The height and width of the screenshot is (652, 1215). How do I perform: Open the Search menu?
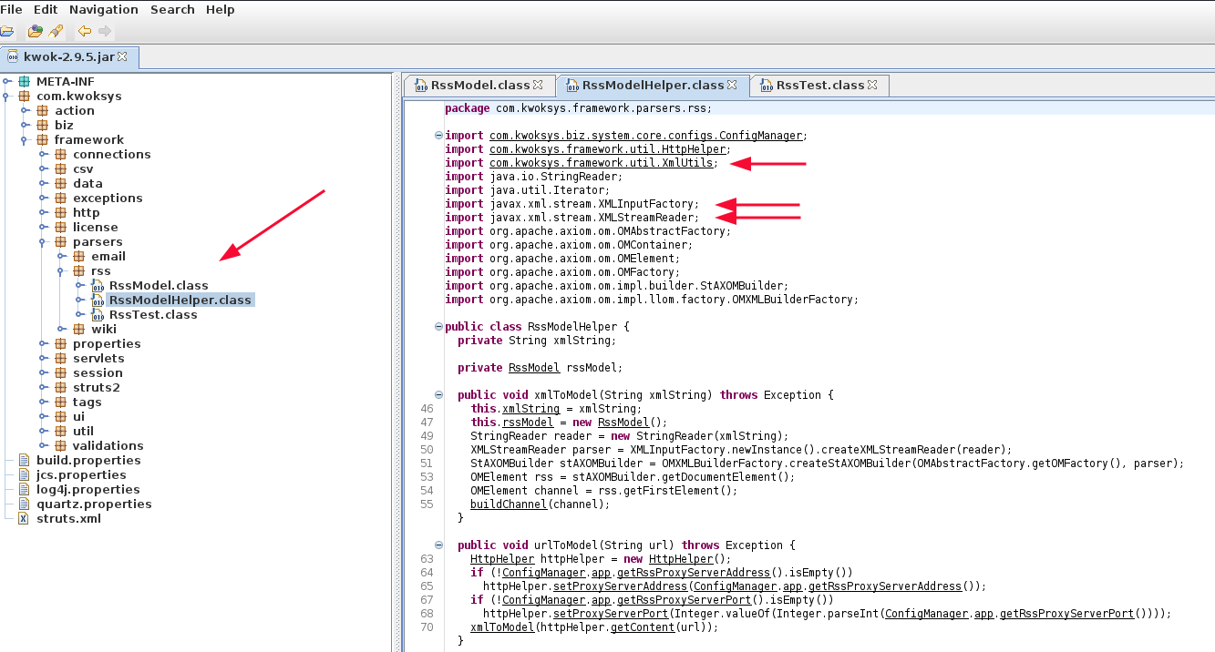172,9
